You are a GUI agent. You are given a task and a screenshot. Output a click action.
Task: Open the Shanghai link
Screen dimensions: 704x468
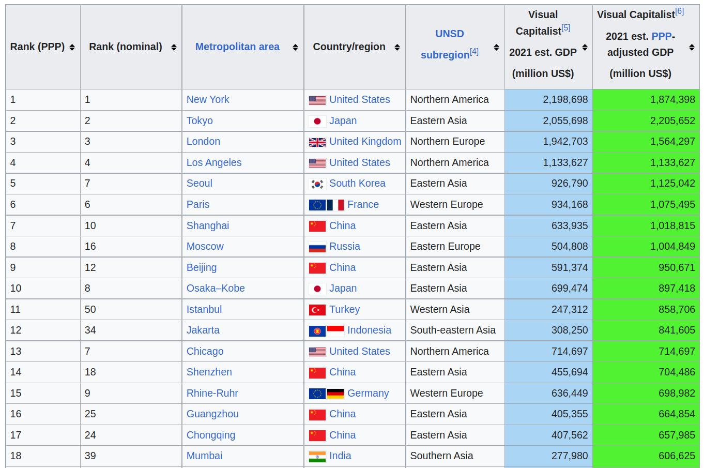208,225
